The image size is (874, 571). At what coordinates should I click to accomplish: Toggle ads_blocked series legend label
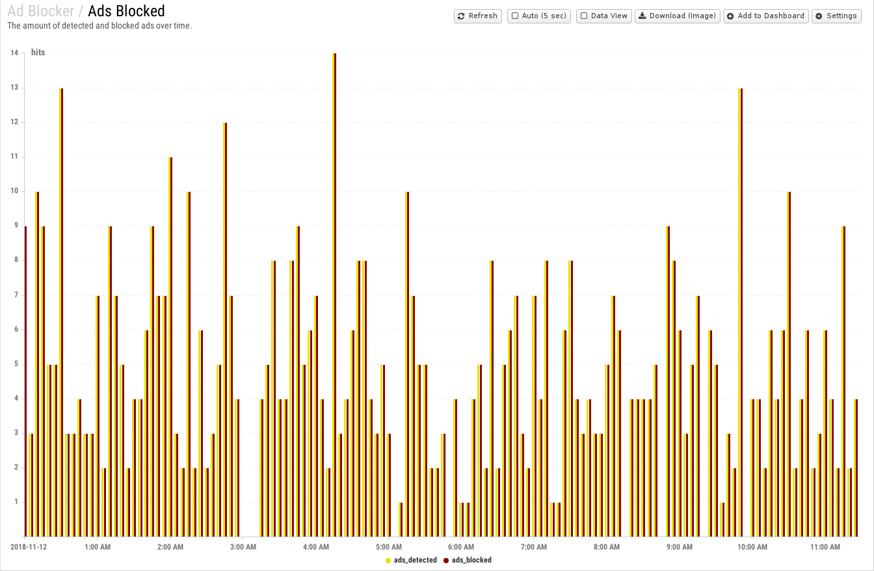pos(472,560)
